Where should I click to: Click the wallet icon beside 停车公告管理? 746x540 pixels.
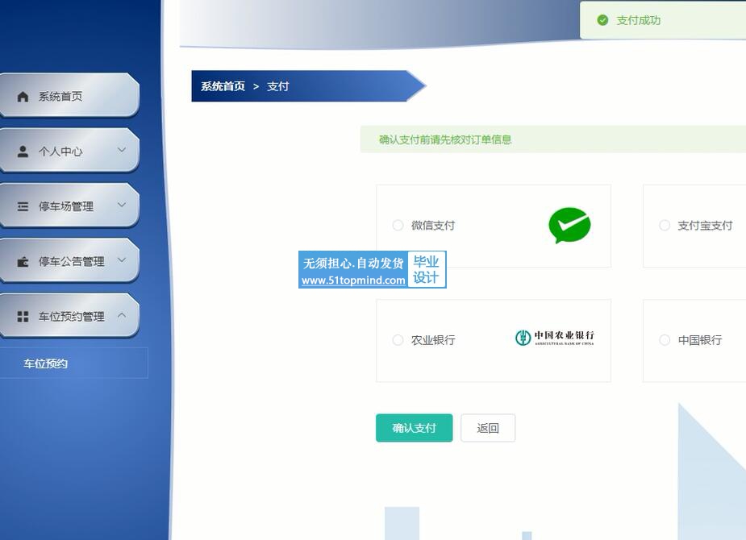[x=23, y=261]
